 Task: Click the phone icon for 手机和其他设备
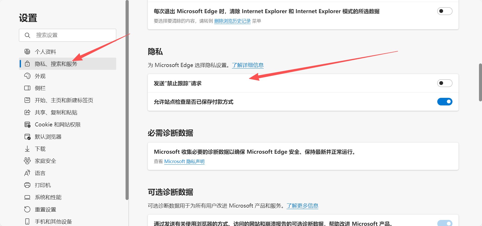pyautogui.click(x=27, y=221)
